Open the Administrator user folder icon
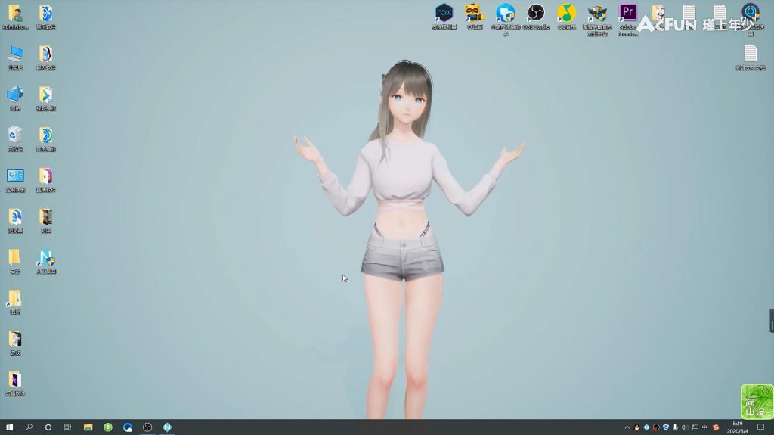 (x=15, y=17)
